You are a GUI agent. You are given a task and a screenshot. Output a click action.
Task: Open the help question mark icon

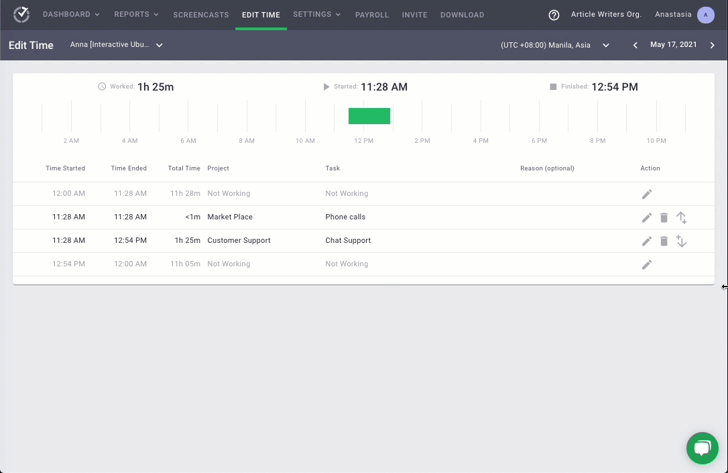554,15
